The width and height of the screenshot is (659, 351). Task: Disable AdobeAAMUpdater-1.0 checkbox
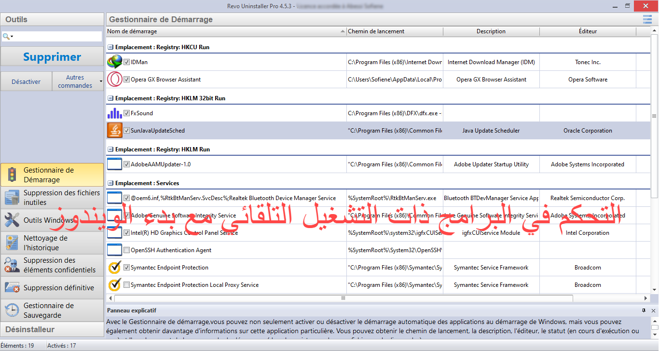tap(126, 164)
